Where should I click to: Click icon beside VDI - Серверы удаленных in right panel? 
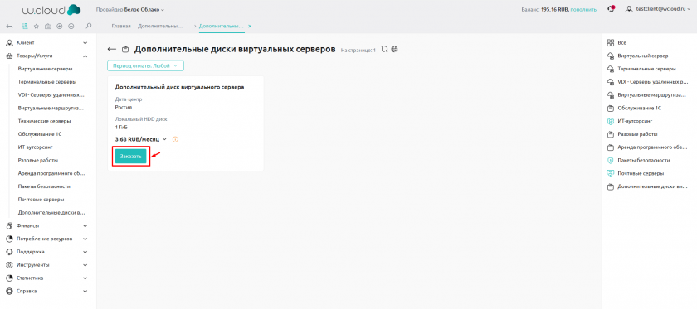(611, 82)
